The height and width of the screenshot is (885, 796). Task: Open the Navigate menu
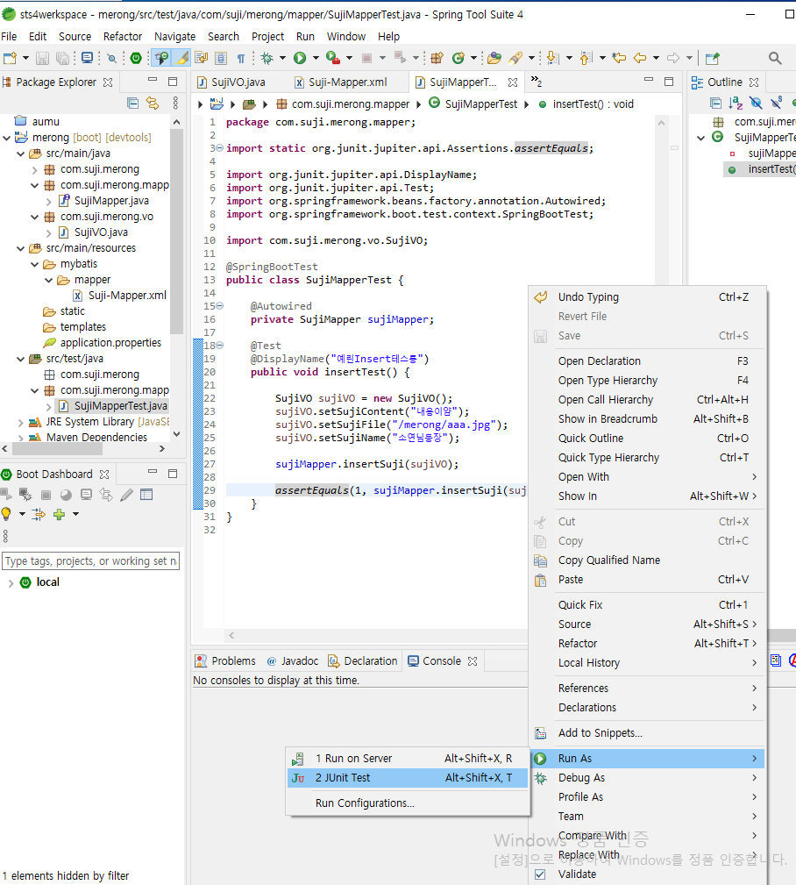[174, 37]
